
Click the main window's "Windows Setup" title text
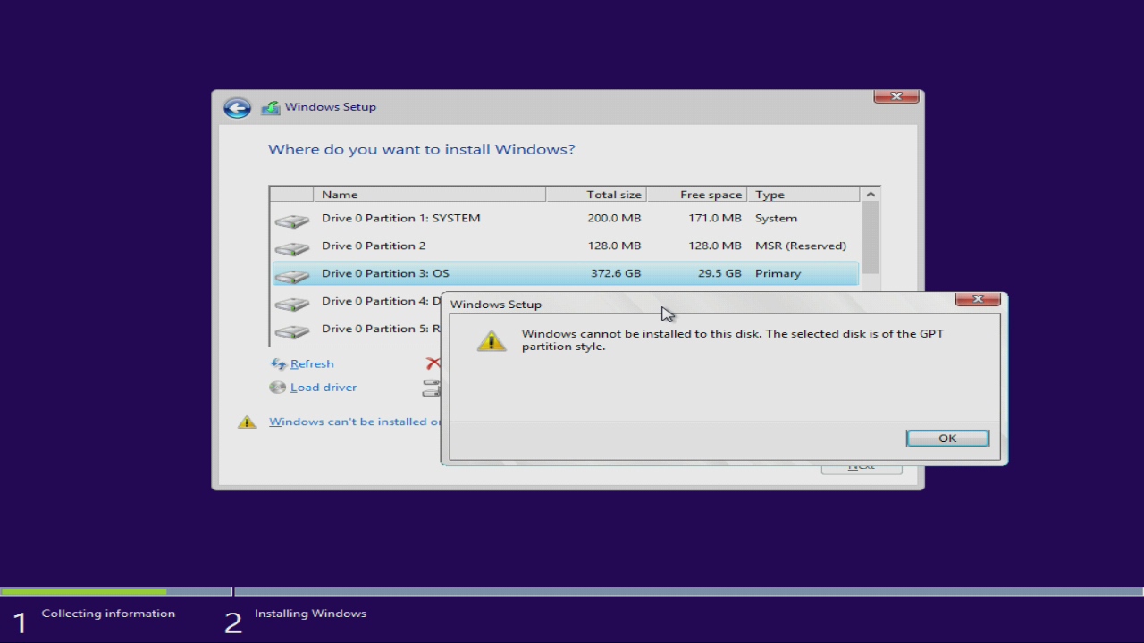pyautogui.click(x=331, y=107)
